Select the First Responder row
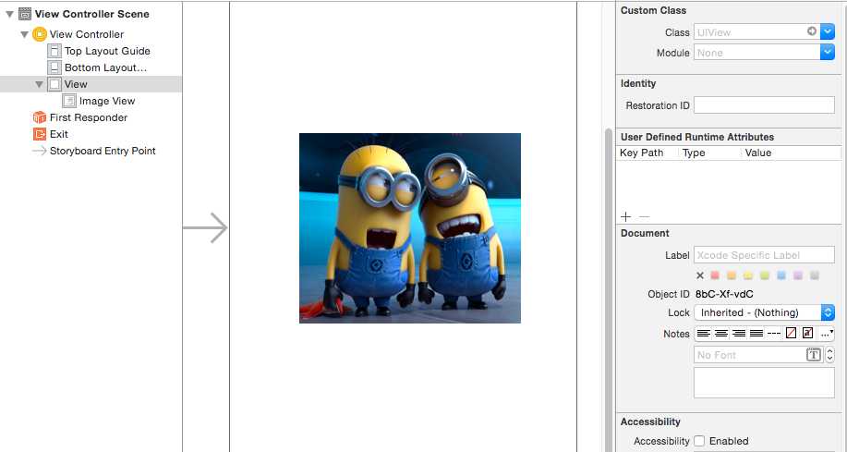This screenshot has width=847, height=452. pos(91,117)
